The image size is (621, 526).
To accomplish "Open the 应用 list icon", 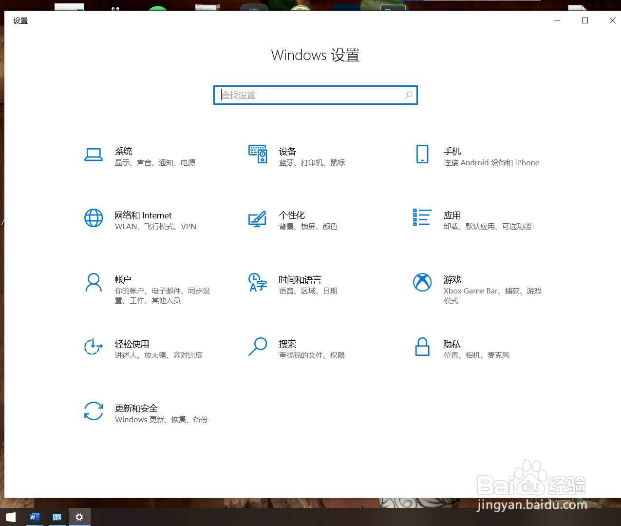I will 422,217.
